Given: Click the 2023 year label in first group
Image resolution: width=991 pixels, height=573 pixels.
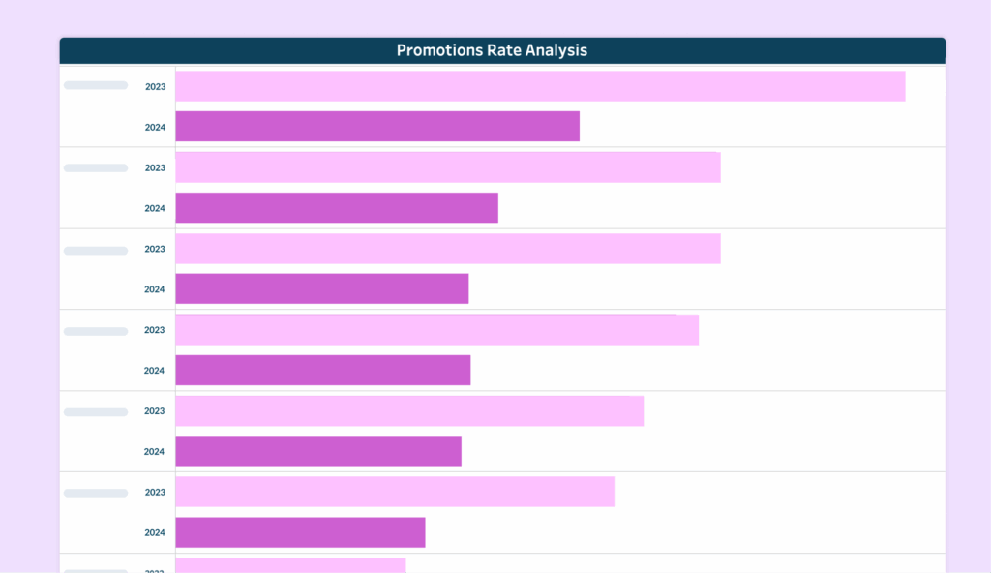Looking at the screenshot, I should click(155, 87).
